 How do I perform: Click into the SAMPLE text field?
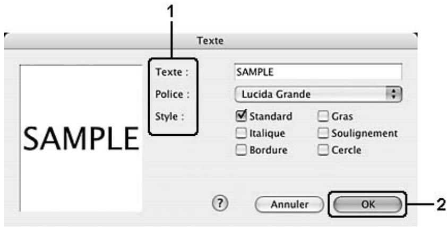click(x=318, y=72)
